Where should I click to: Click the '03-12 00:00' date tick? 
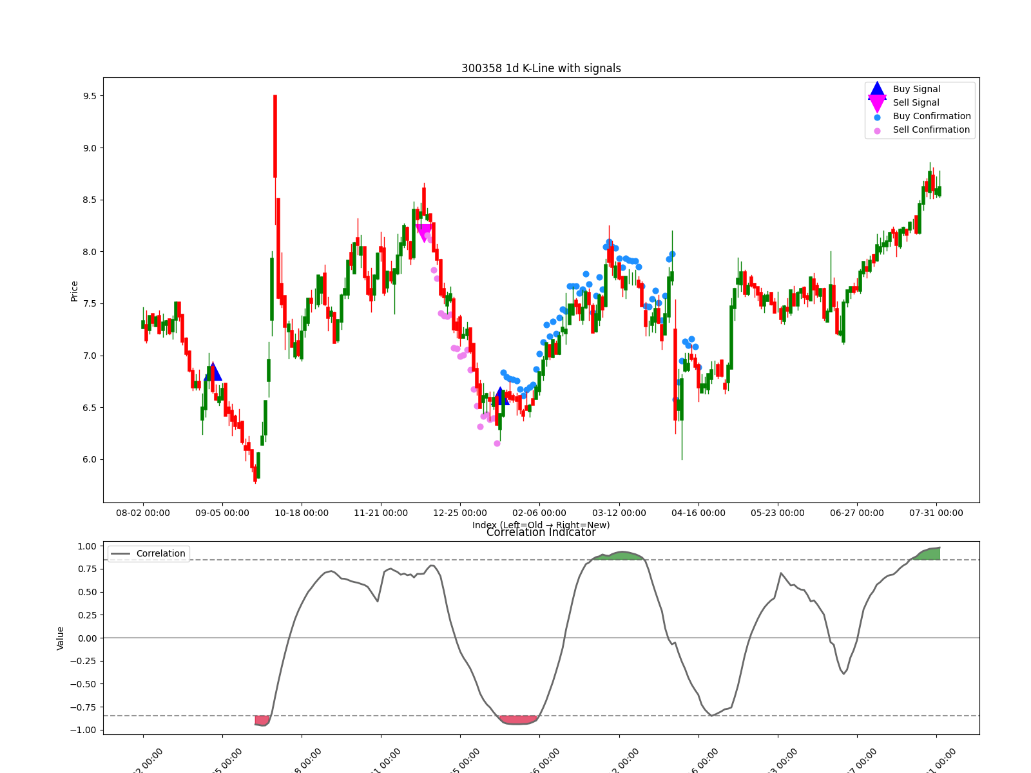pyautogui.click(x=619, y=513)
